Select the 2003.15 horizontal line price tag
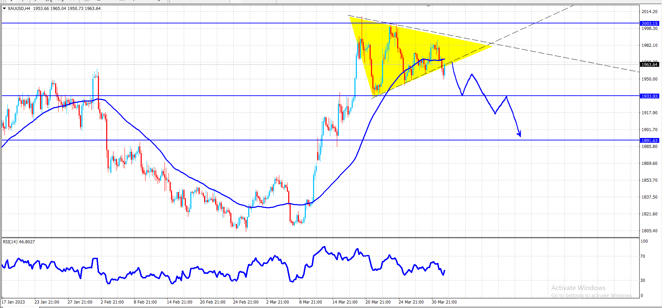The width and height of the screenshot is (662, 308). click(650, 23)
